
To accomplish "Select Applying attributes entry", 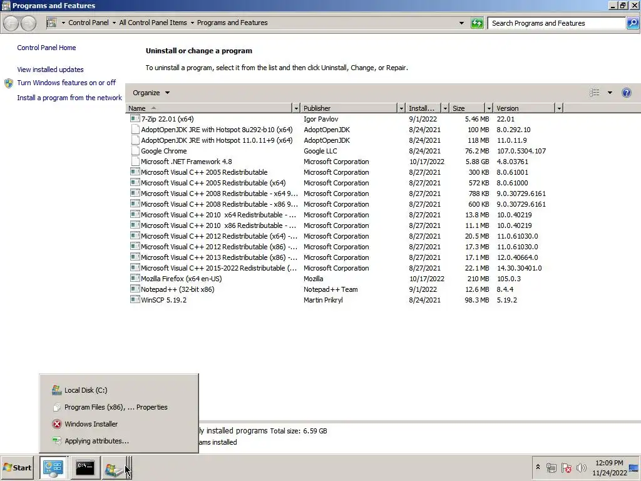I will click(118, 441).
